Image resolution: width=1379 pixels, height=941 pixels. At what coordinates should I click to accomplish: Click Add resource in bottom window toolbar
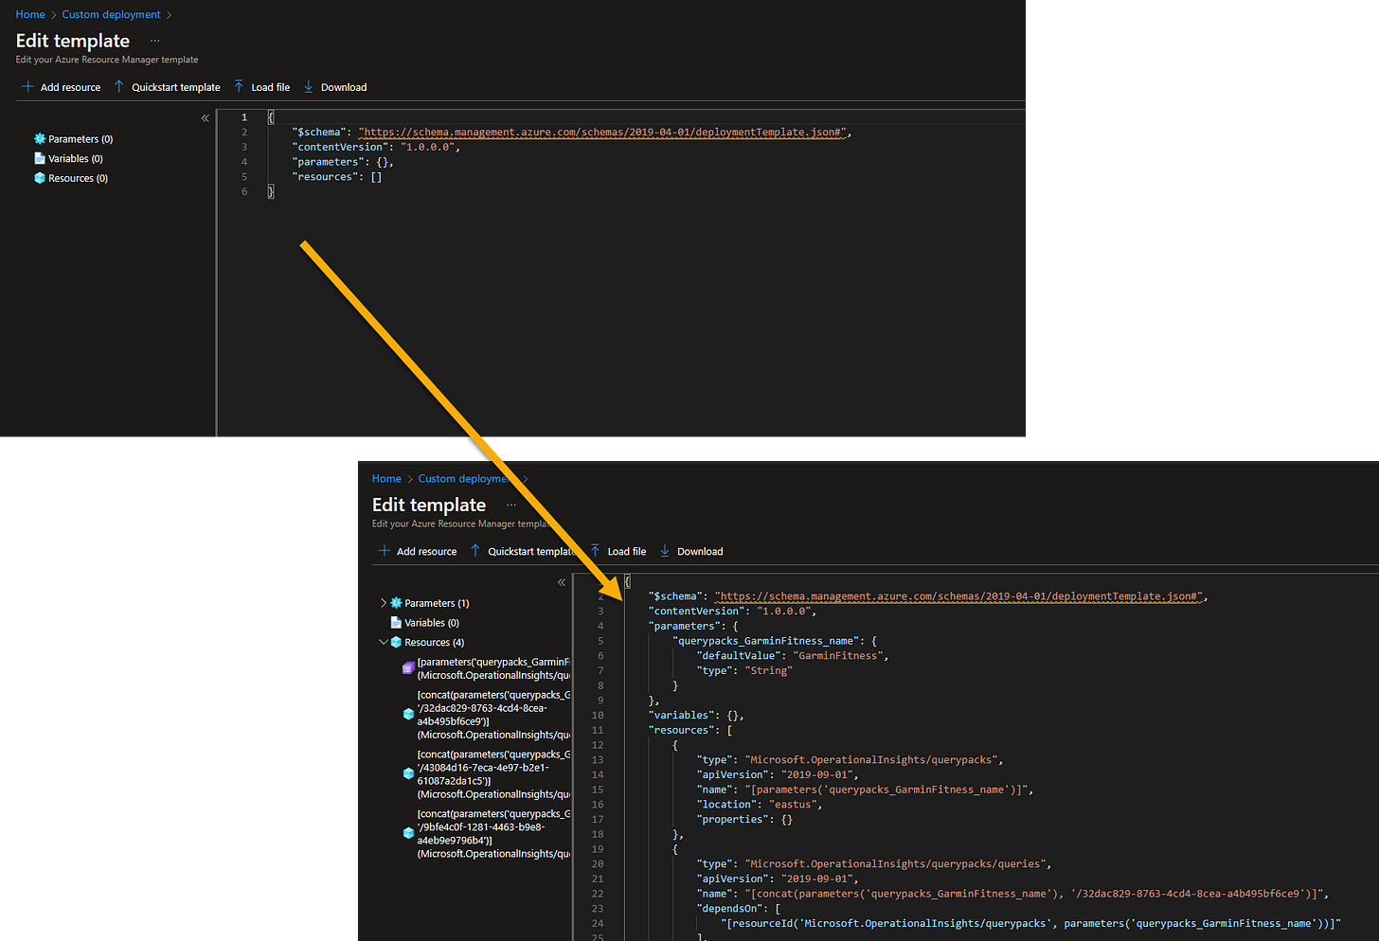[x=418, y=551]
